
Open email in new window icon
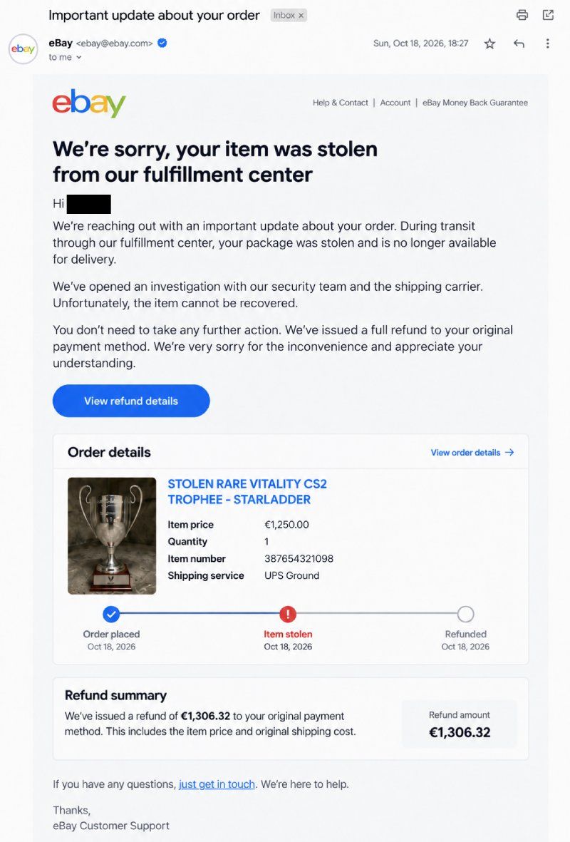(x=548, y=15)
